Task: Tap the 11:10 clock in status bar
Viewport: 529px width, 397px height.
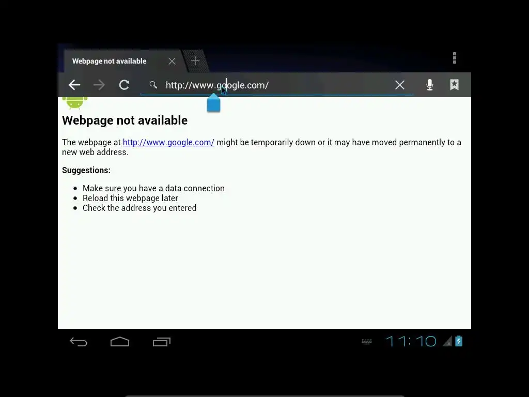Action: click(411, 341)
